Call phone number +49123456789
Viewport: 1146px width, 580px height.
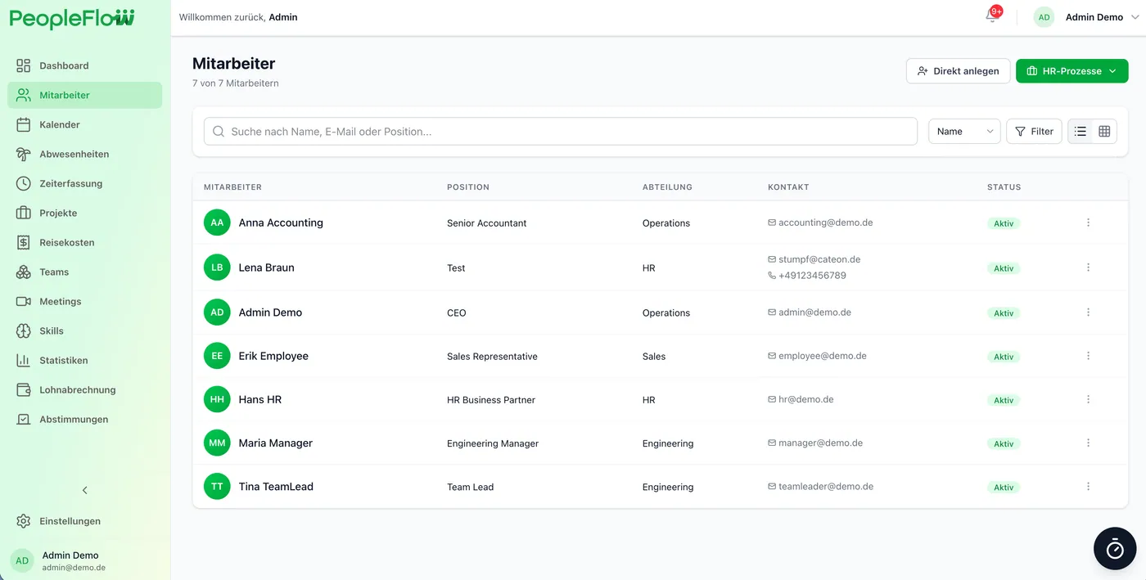coord(812,276)
